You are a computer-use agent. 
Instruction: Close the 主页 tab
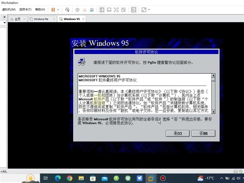pos(24,19)
